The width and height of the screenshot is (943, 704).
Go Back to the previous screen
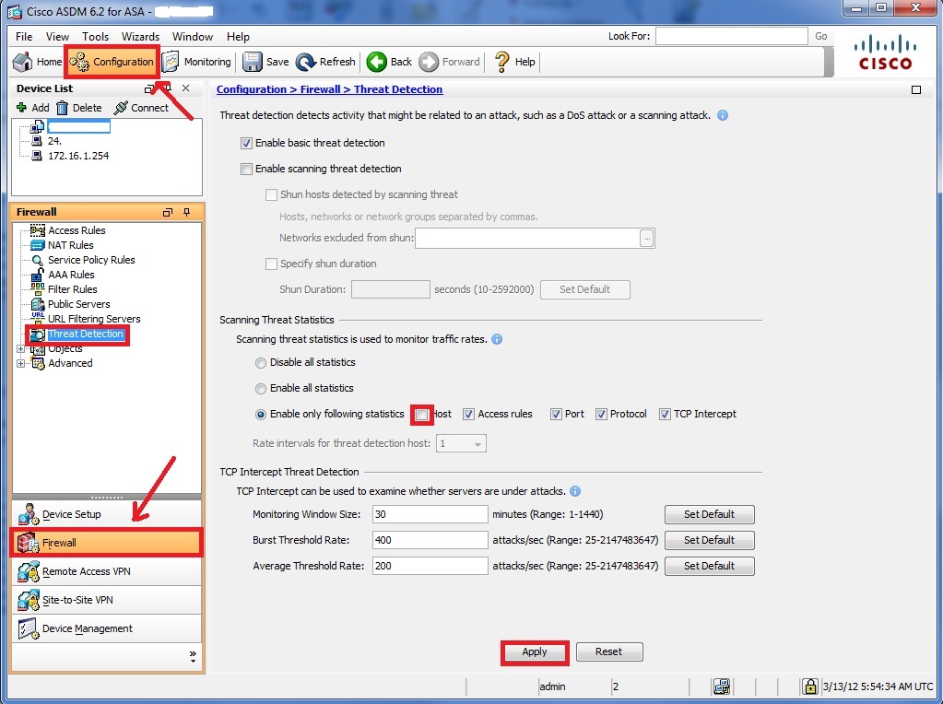coord(389,62)
